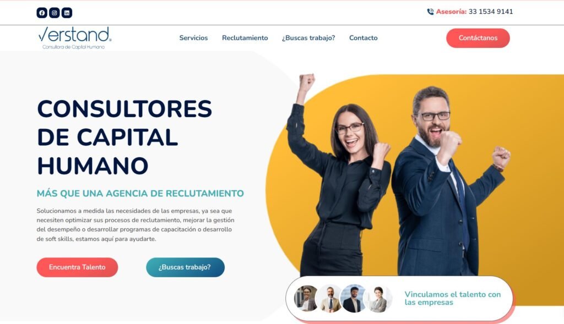
Task: Call the phone number 33 1534 9141
Action: click(x=491, y=12)
